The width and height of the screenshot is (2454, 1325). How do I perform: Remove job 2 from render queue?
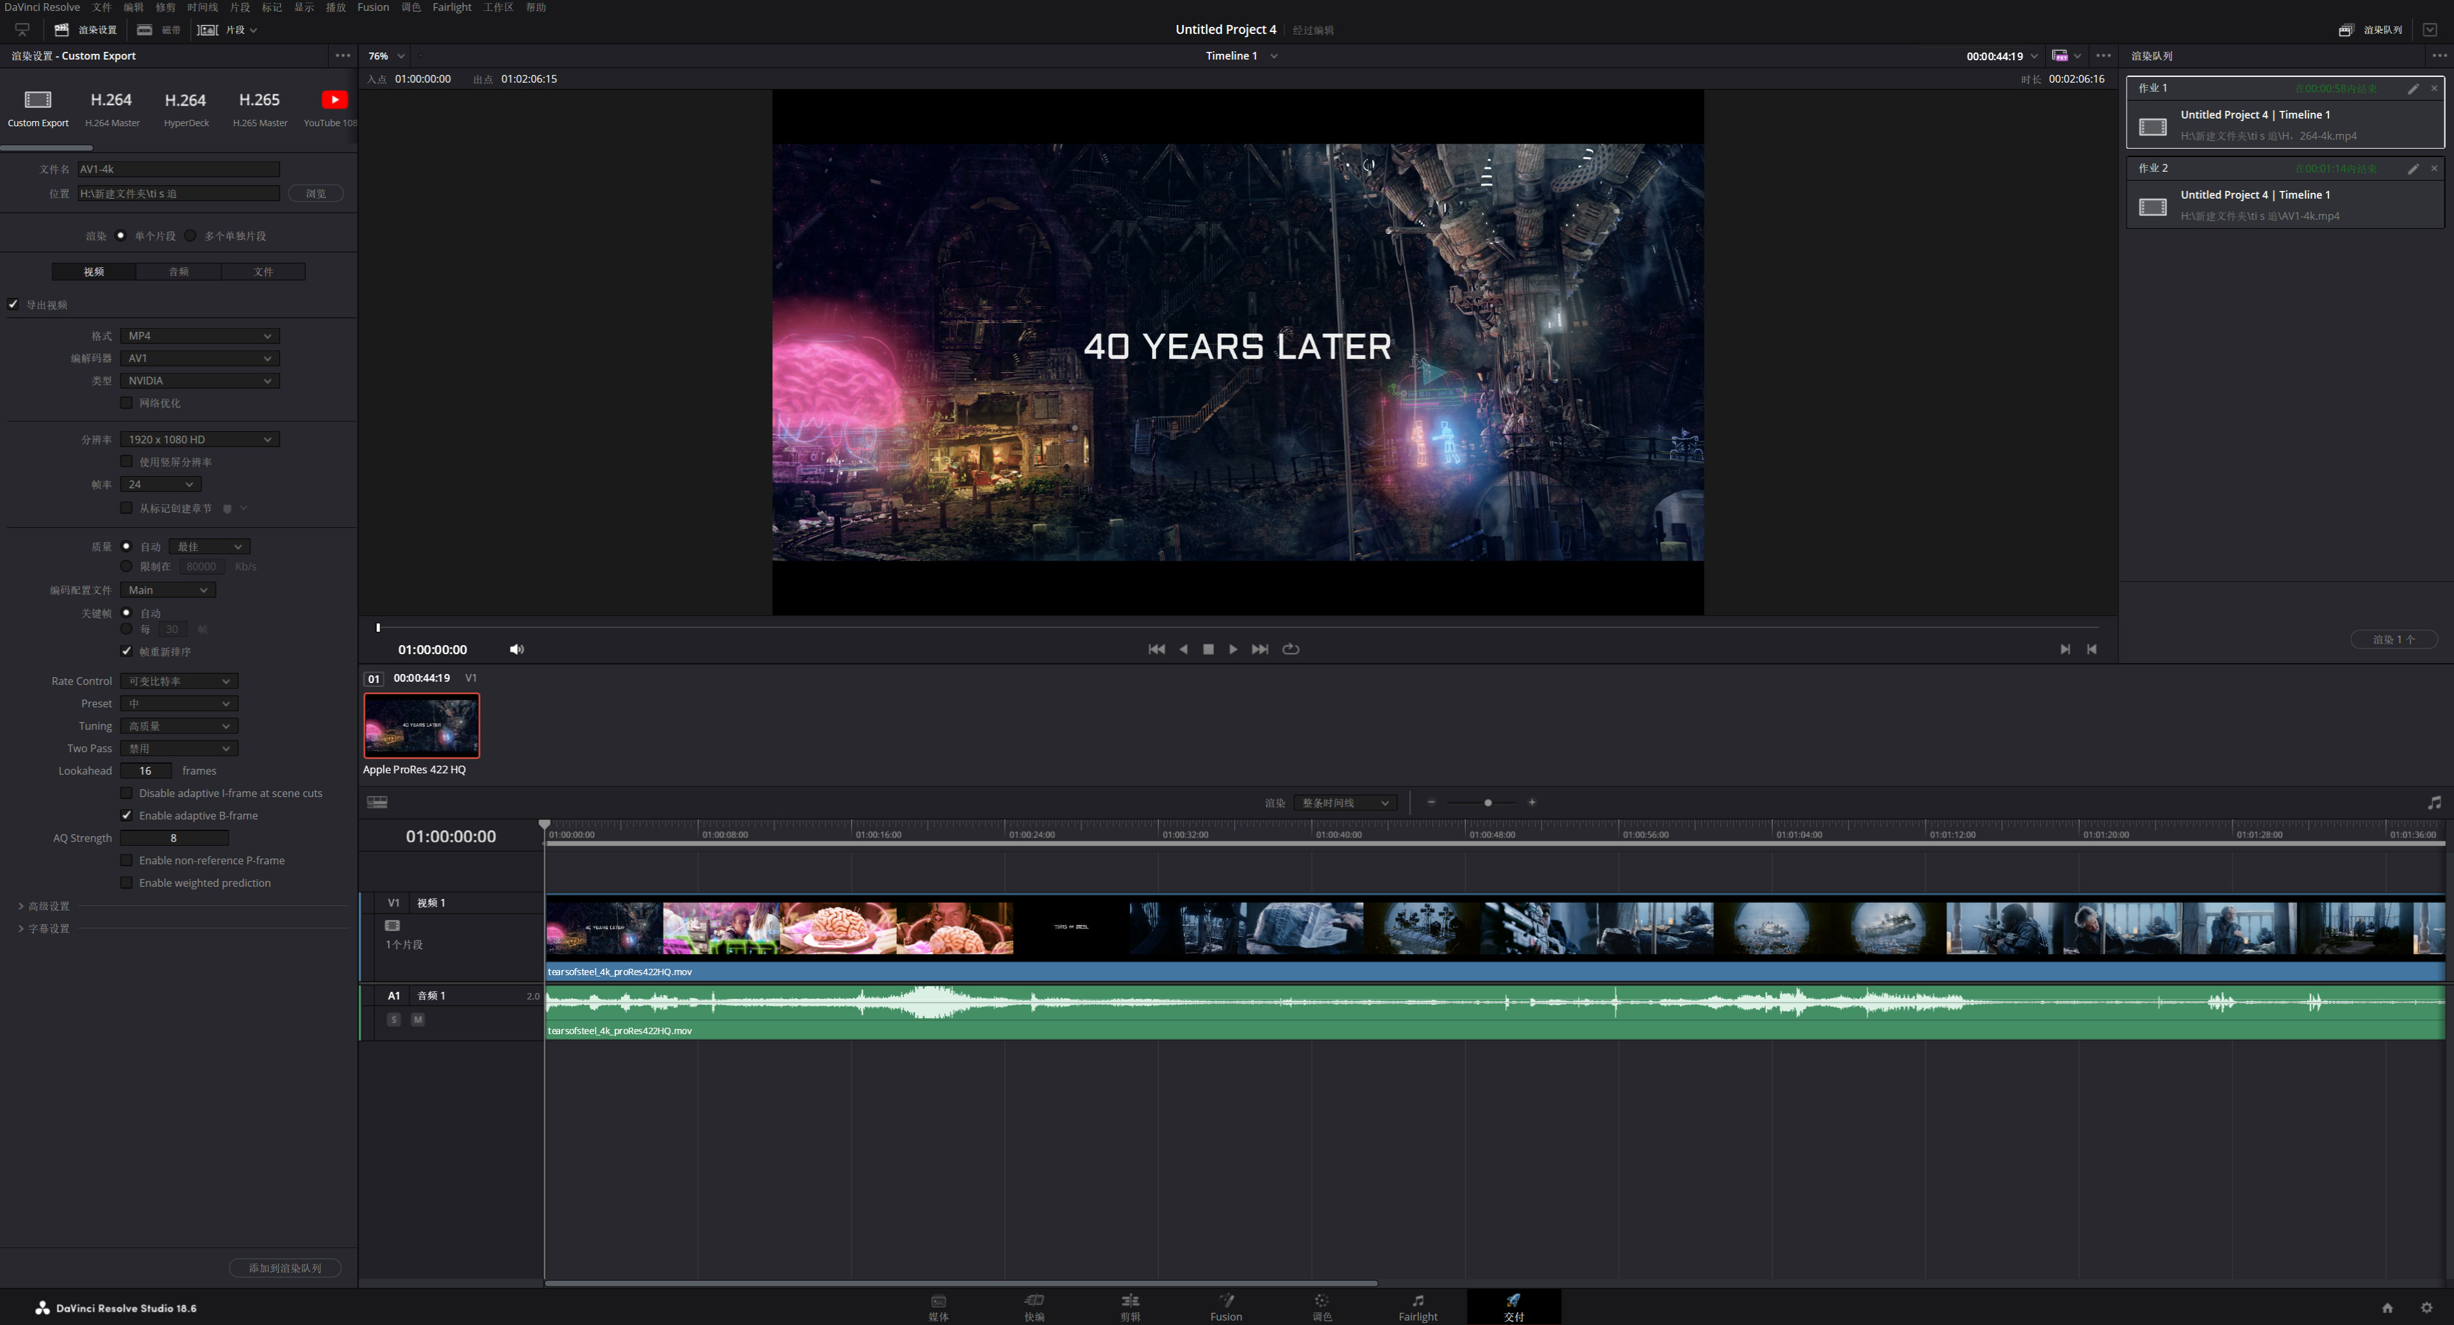[2434, 169]
